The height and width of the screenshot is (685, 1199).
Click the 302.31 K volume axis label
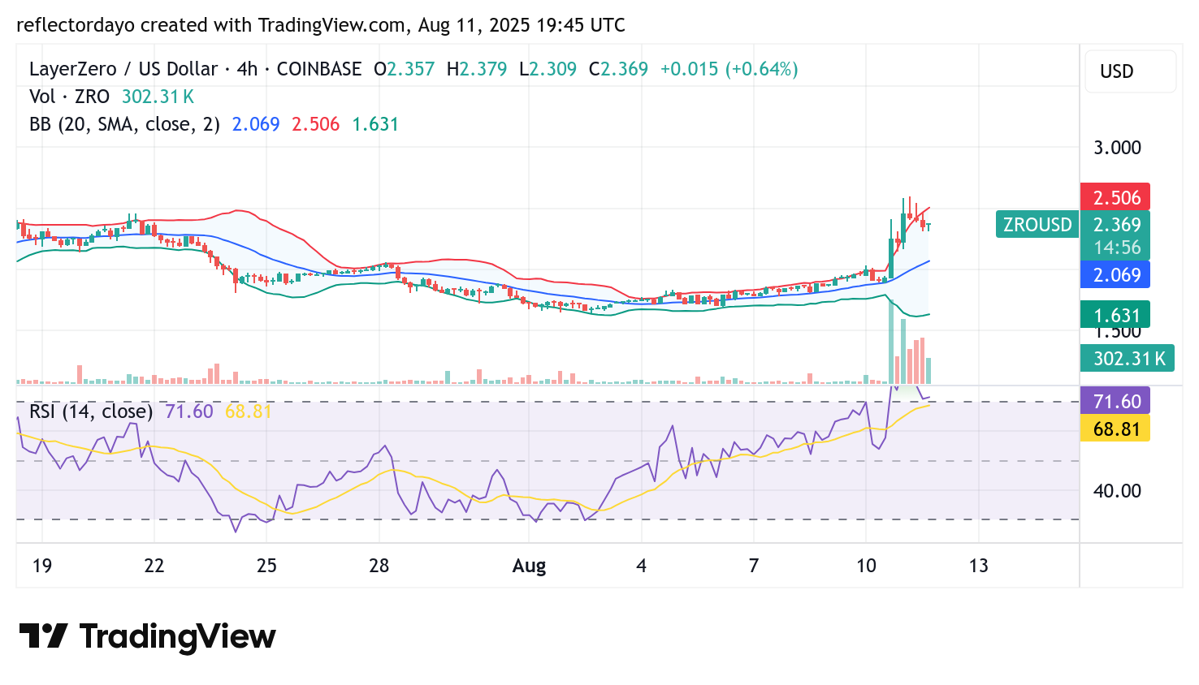tap(1128, 358)
